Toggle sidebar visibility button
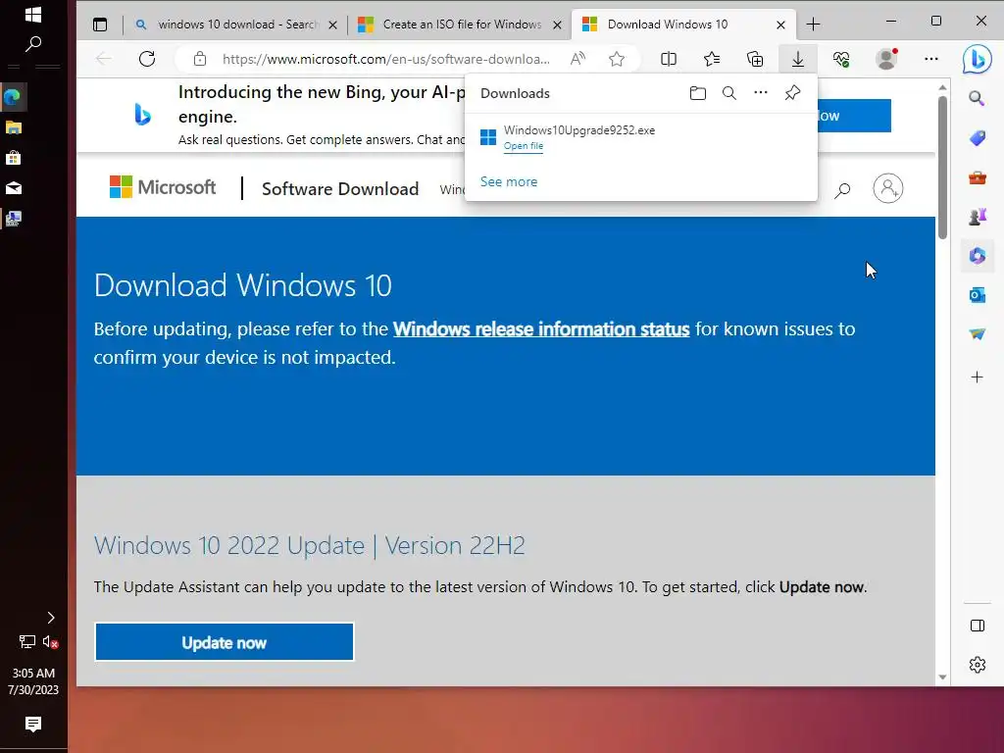The height and width of the screenshot is (753, 1004). pos(978,626)
